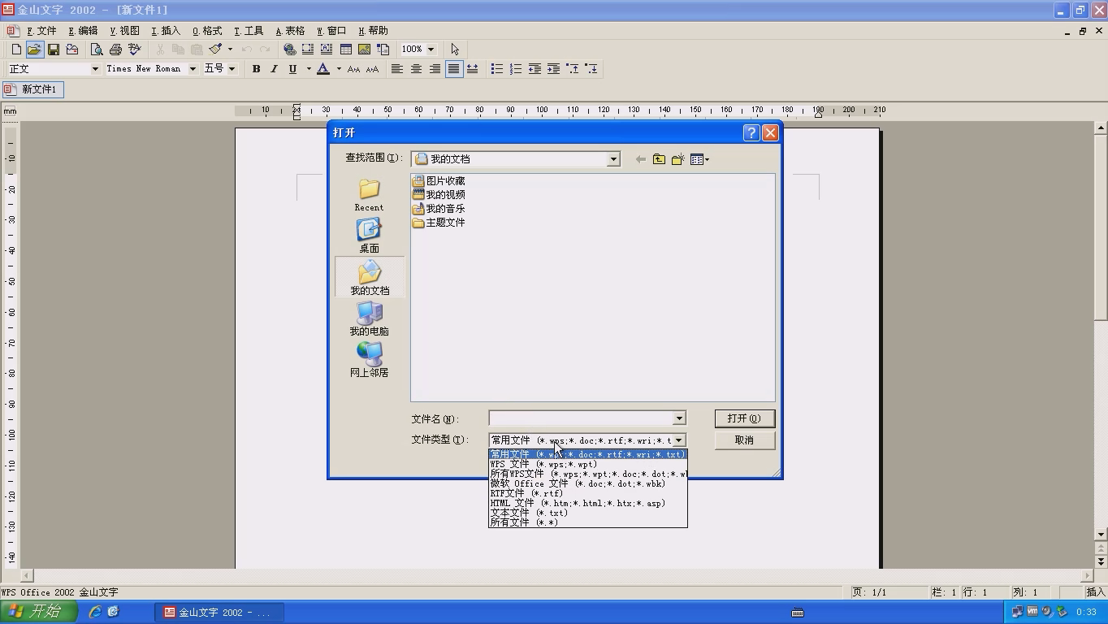Viewport: 1108px width, 624px height.
Task: Click the 取消 button
Action: pyautogui.click(x=744, y=440)
